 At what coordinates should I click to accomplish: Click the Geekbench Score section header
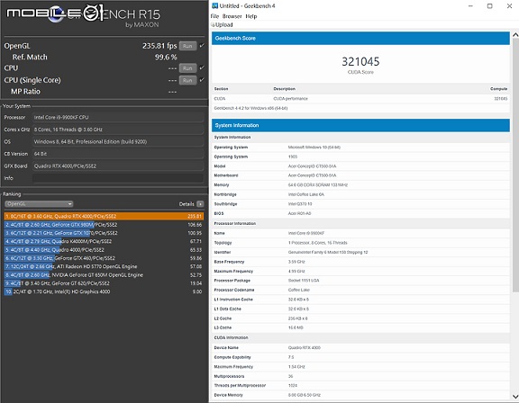(360, 39)
